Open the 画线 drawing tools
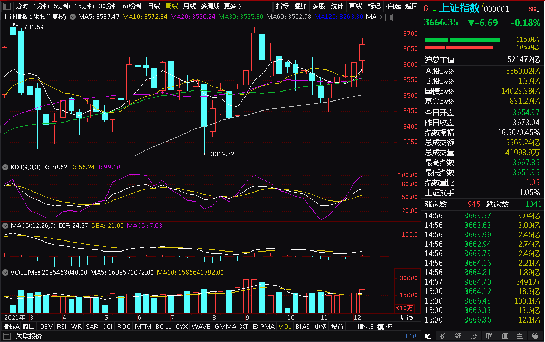Viewport: 545px width, 342px height. coord(356,6)
